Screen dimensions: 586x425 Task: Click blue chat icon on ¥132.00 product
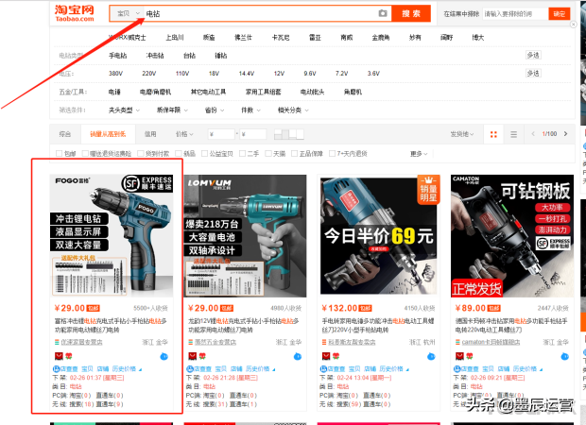[x=431, y=357]
